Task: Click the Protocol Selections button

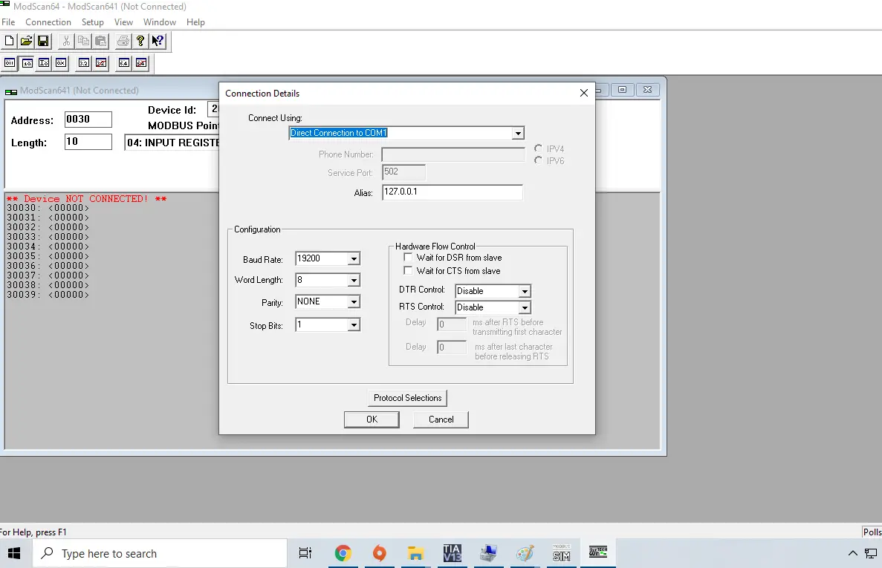Action: tap(408, 398)
